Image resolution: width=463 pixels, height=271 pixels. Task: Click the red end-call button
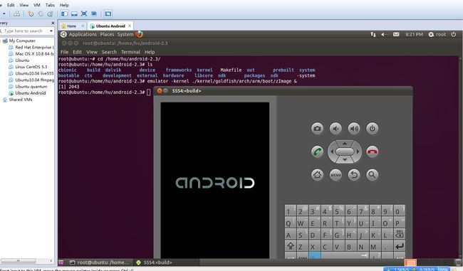pos(373,152)
